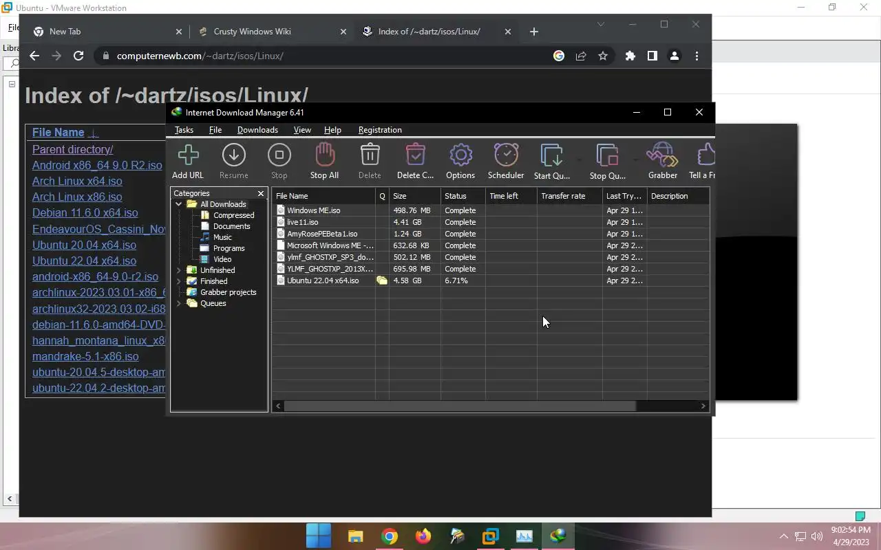Expand the Finished category
Viewport: 881px width, 550px height.
point(179,281)
